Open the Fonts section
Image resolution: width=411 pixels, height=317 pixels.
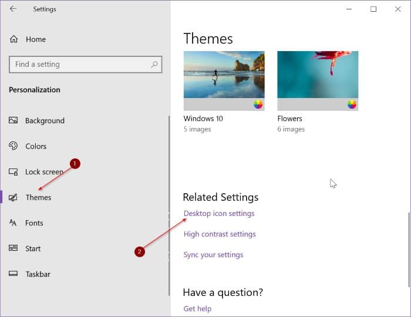coord(34,223)
